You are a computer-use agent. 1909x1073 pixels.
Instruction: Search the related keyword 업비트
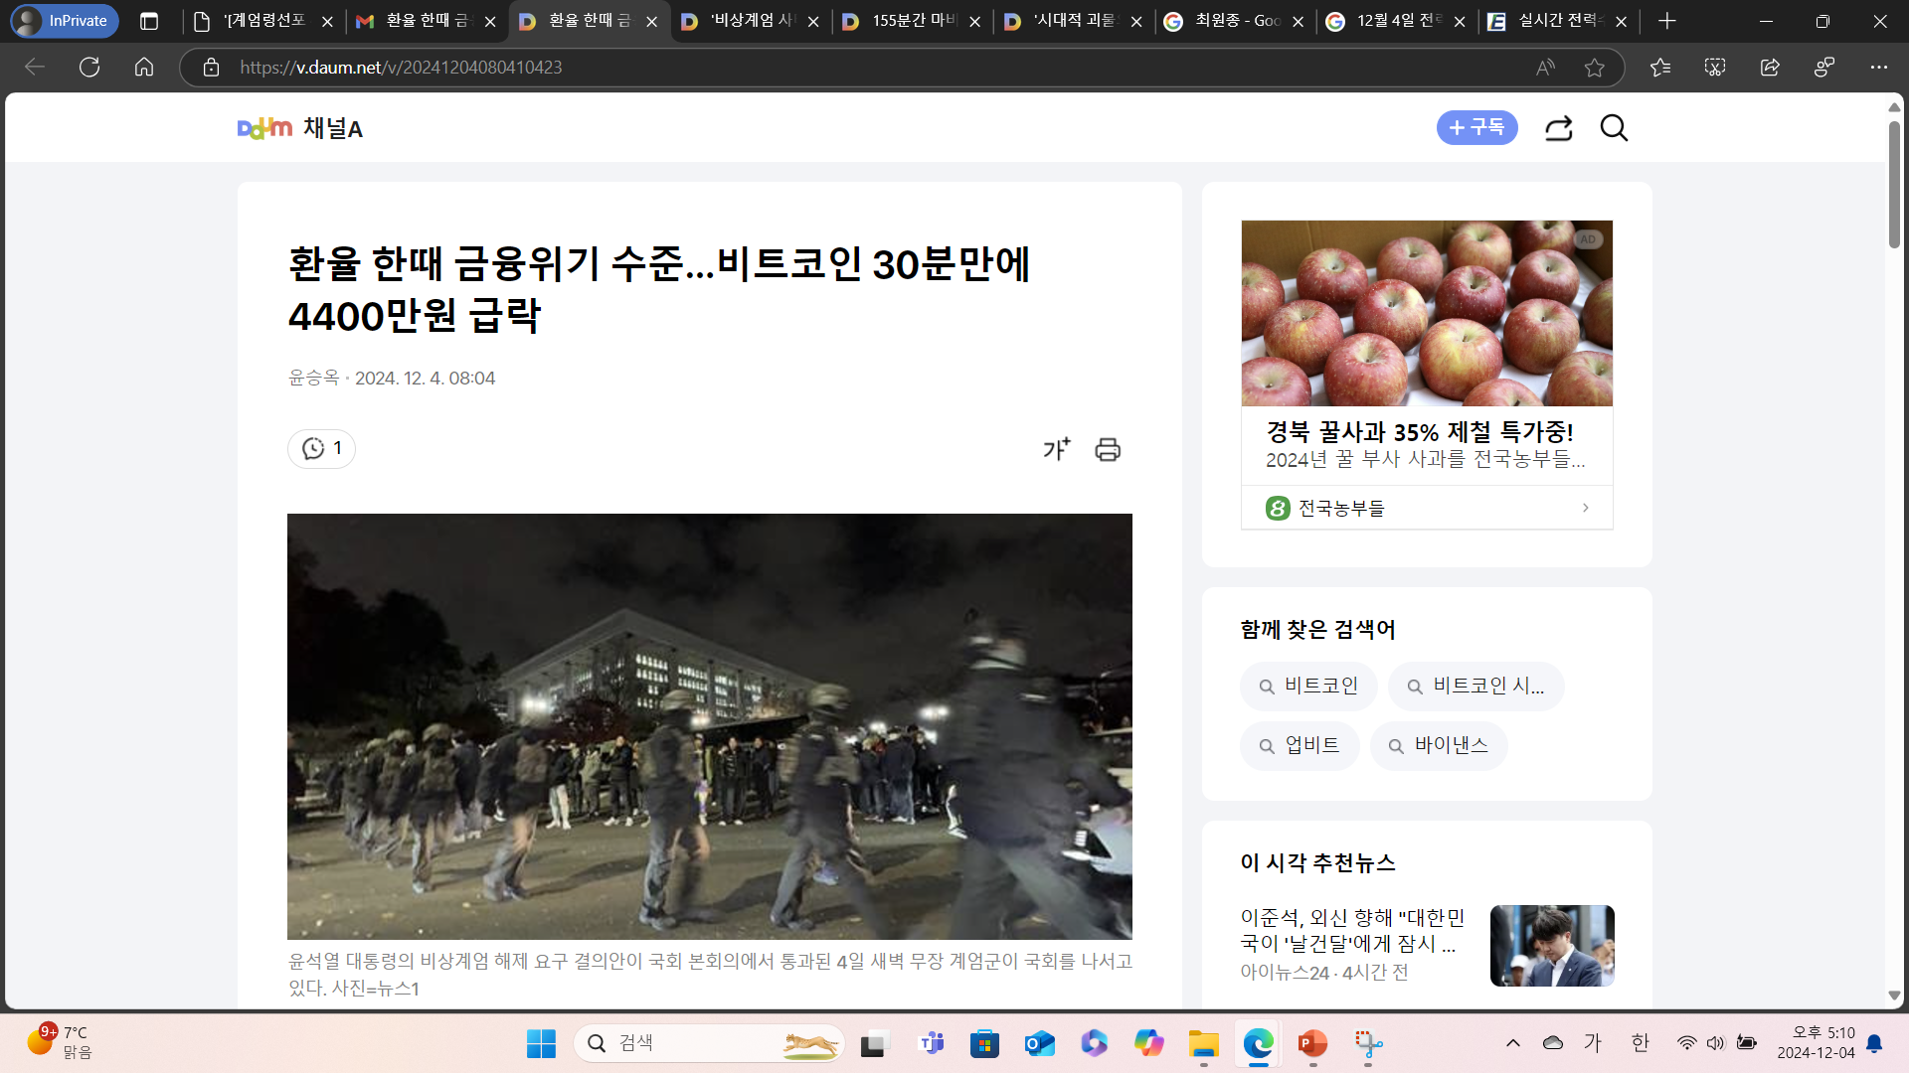[1299, 745]
